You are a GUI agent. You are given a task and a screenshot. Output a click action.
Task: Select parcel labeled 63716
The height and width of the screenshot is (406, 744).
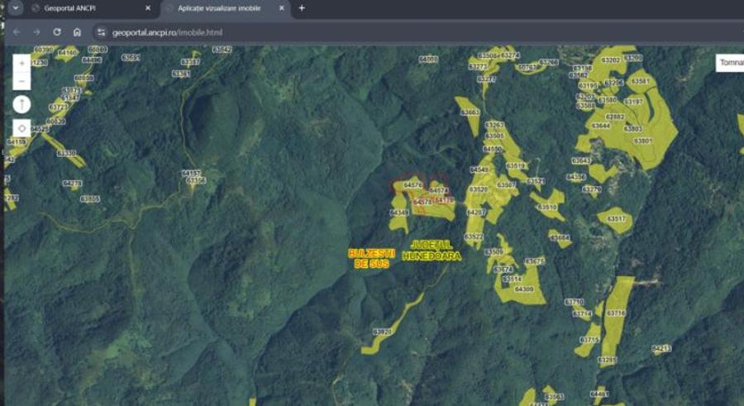[x=616, y=313]
